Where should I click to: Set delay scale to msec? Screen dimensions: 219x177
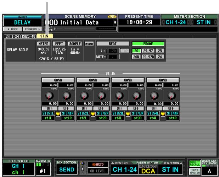pyautogui.click(x=89, y=44)
